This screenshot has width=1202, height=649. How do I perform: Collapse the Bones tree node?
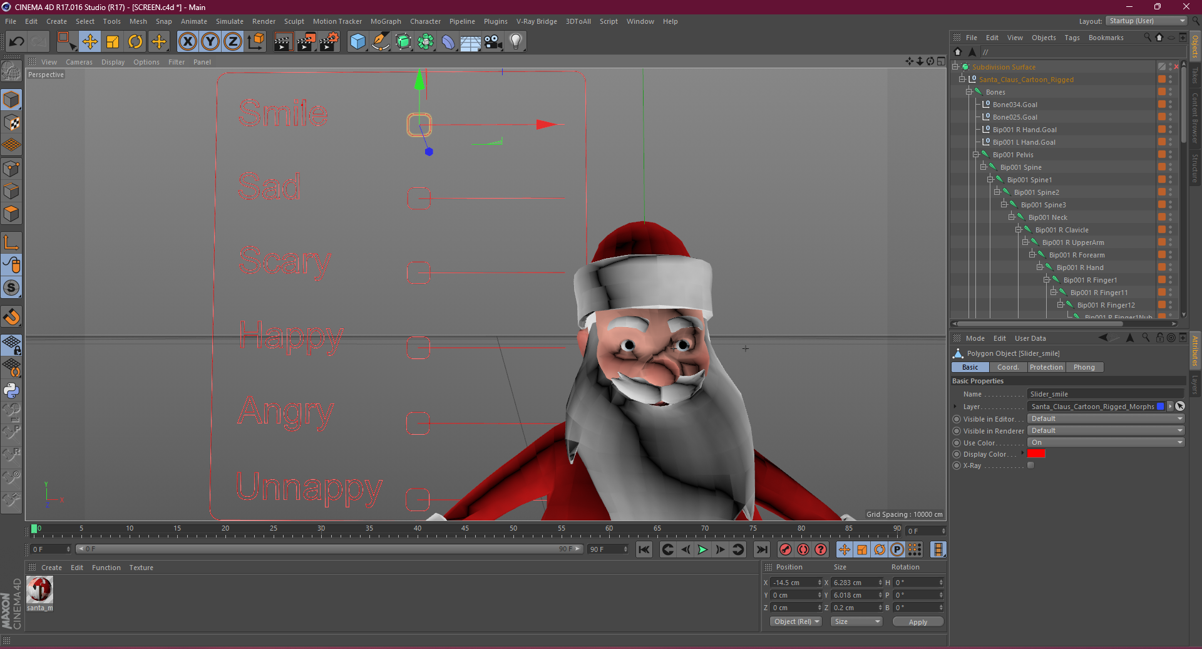coord(969,91)
